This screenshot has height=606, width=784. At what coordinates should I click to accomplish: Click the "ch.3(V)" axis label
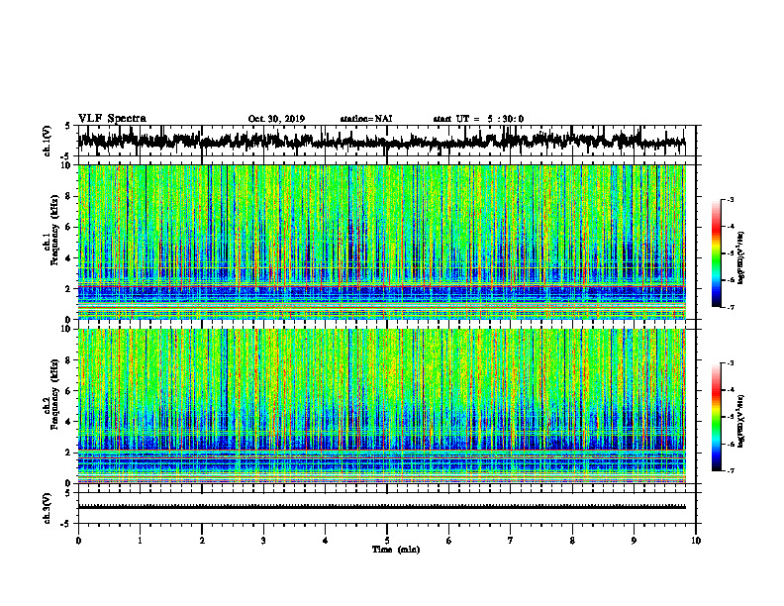click(48, 508)
